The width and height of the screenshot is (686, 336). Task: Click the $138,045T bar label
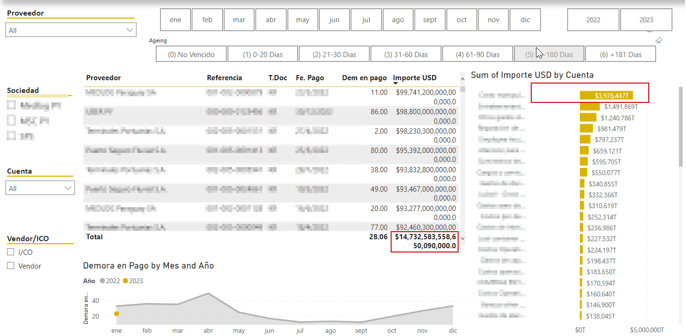601,316
